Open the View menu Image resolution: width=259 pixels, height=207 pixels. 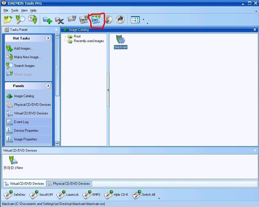(24, 10)
